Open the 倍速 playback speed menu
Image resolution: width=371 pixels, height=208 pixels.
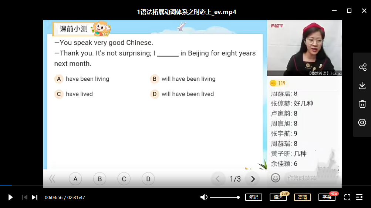click(x=278, y=197)
